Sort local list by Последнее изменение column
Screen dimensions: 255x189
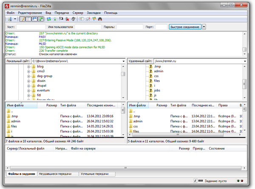pos(101,105)
